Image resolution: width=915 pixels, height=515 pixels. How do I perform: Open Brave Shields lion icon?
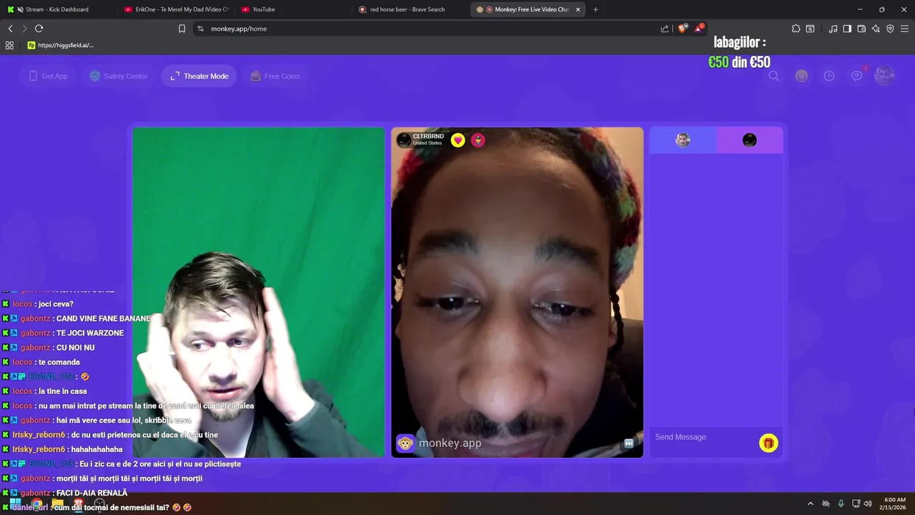[x=682, y=29]
